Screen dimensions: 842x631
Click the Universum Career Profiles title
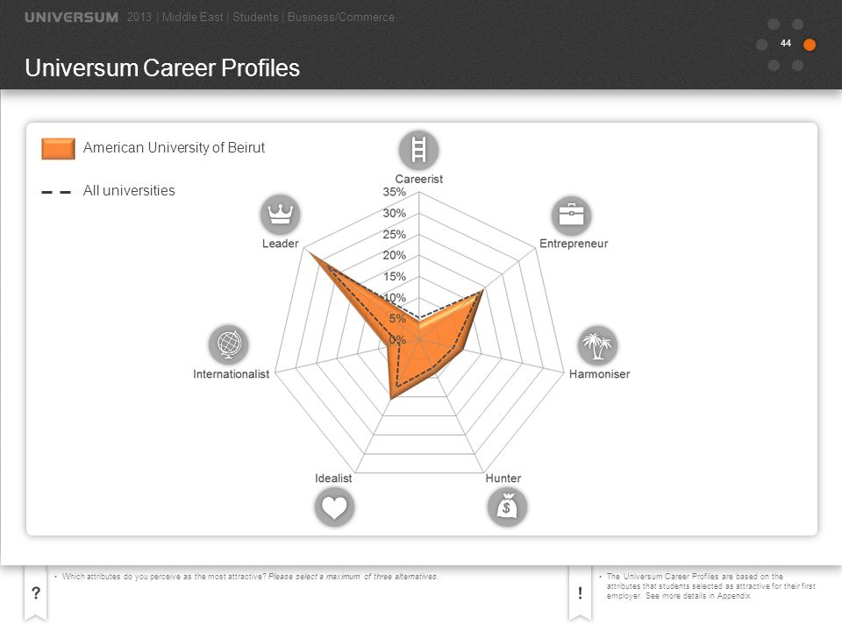[162, 68]
